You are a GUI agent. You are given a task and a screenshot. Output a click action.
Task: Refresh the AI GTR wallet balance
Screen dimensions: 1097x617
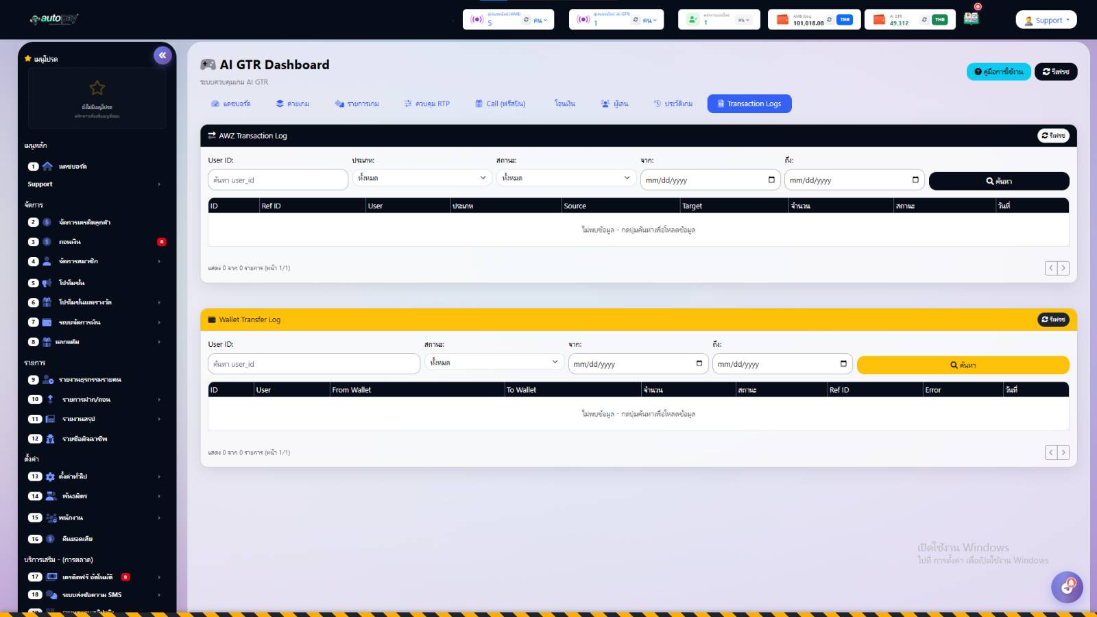(x=924, y=20)
